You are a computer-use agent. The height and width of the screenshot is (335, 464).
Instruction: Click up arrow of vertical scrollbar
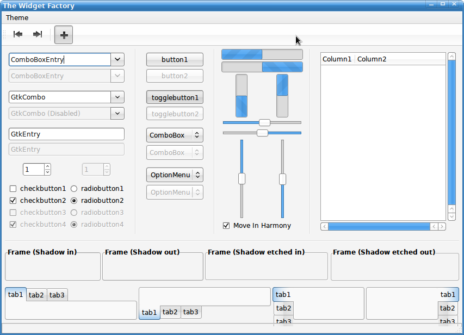point(451,56)
